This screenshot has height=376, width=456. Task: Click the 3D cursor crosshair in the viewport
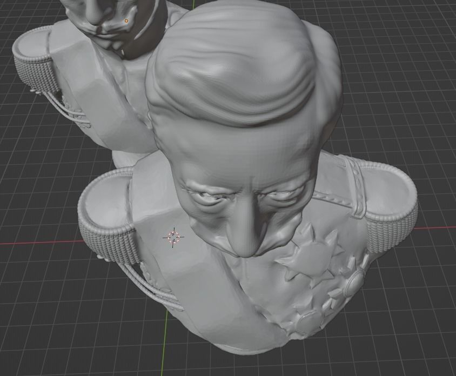point(173,237)
